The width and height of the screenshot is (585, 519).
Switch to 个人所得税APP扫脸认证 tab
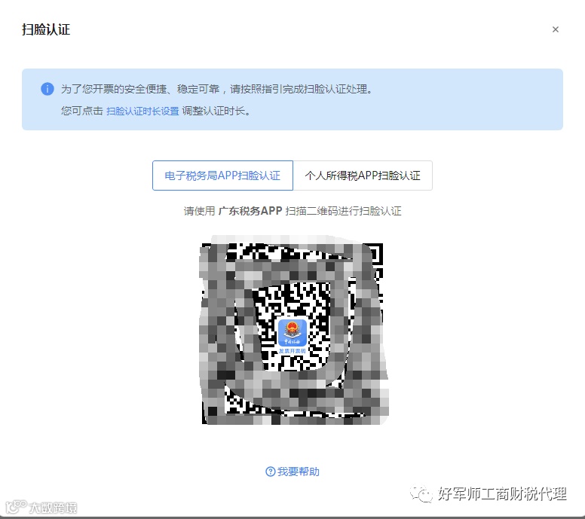pyautogui.click(x=363, y=176)
